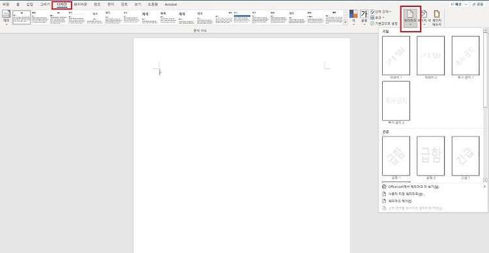Screen dimensions: 489x253
Task: Click the remove watermark page icon
Action: coord(384,201)
